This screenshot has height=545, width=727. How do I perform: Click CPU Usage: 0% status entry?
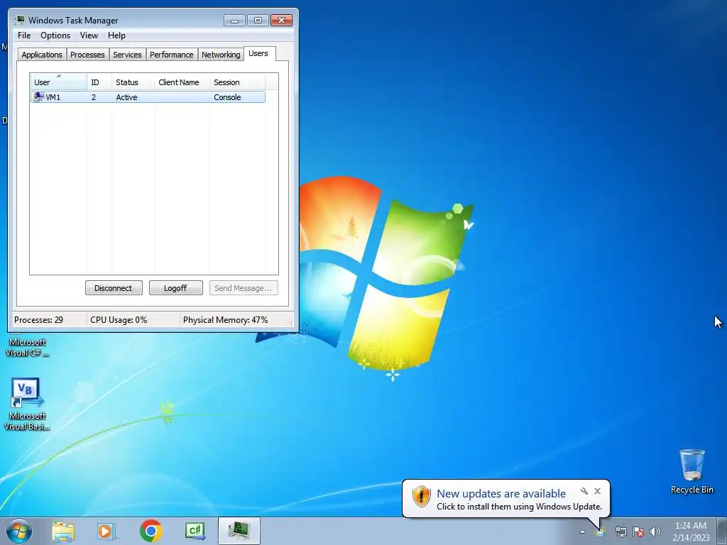[x=119, y=320]
